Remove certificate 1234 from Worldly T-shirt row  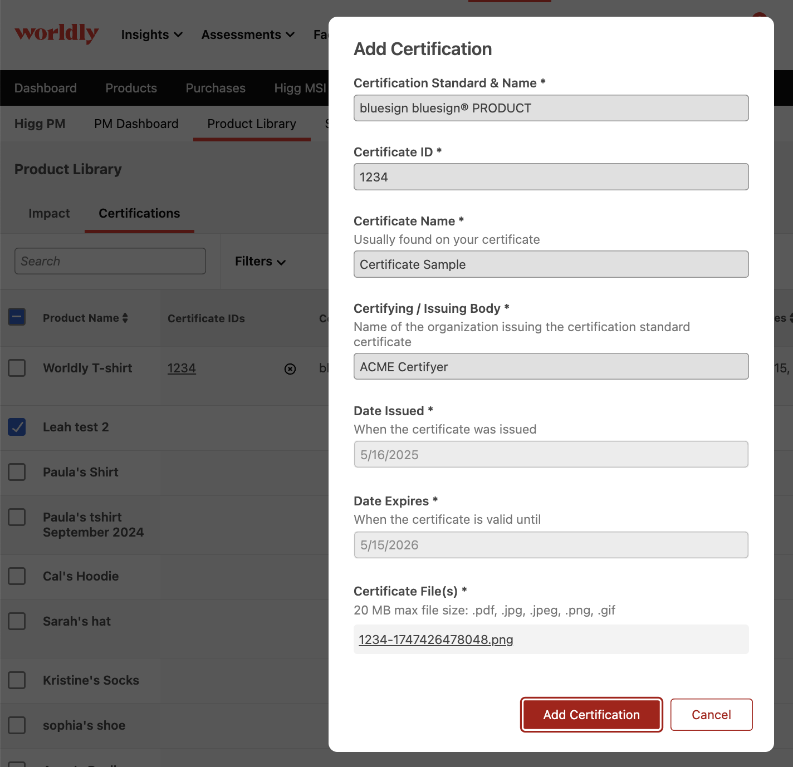pyautogui.click(x=290, y=369)
